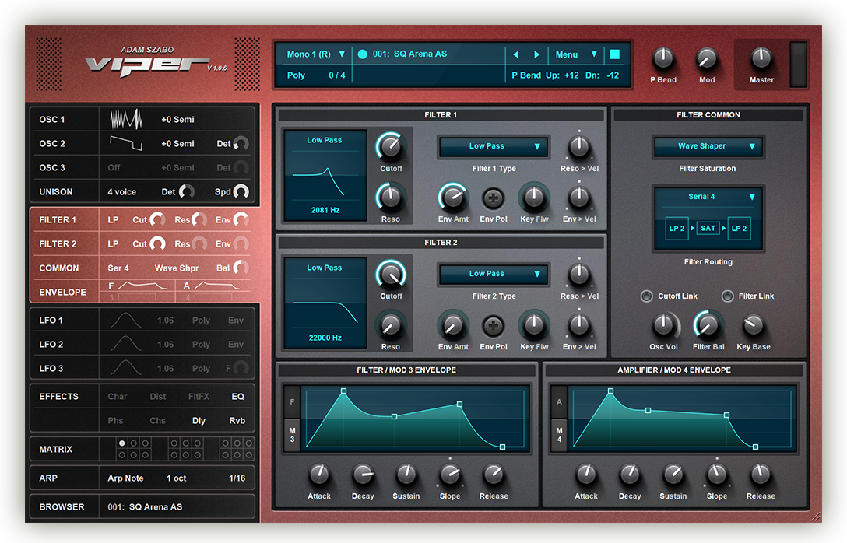Viewport: 847px width, 543px height.
Task: Open the Filter 1 Type dropdown
Action: pyautogui.click(x=494, y=146)
